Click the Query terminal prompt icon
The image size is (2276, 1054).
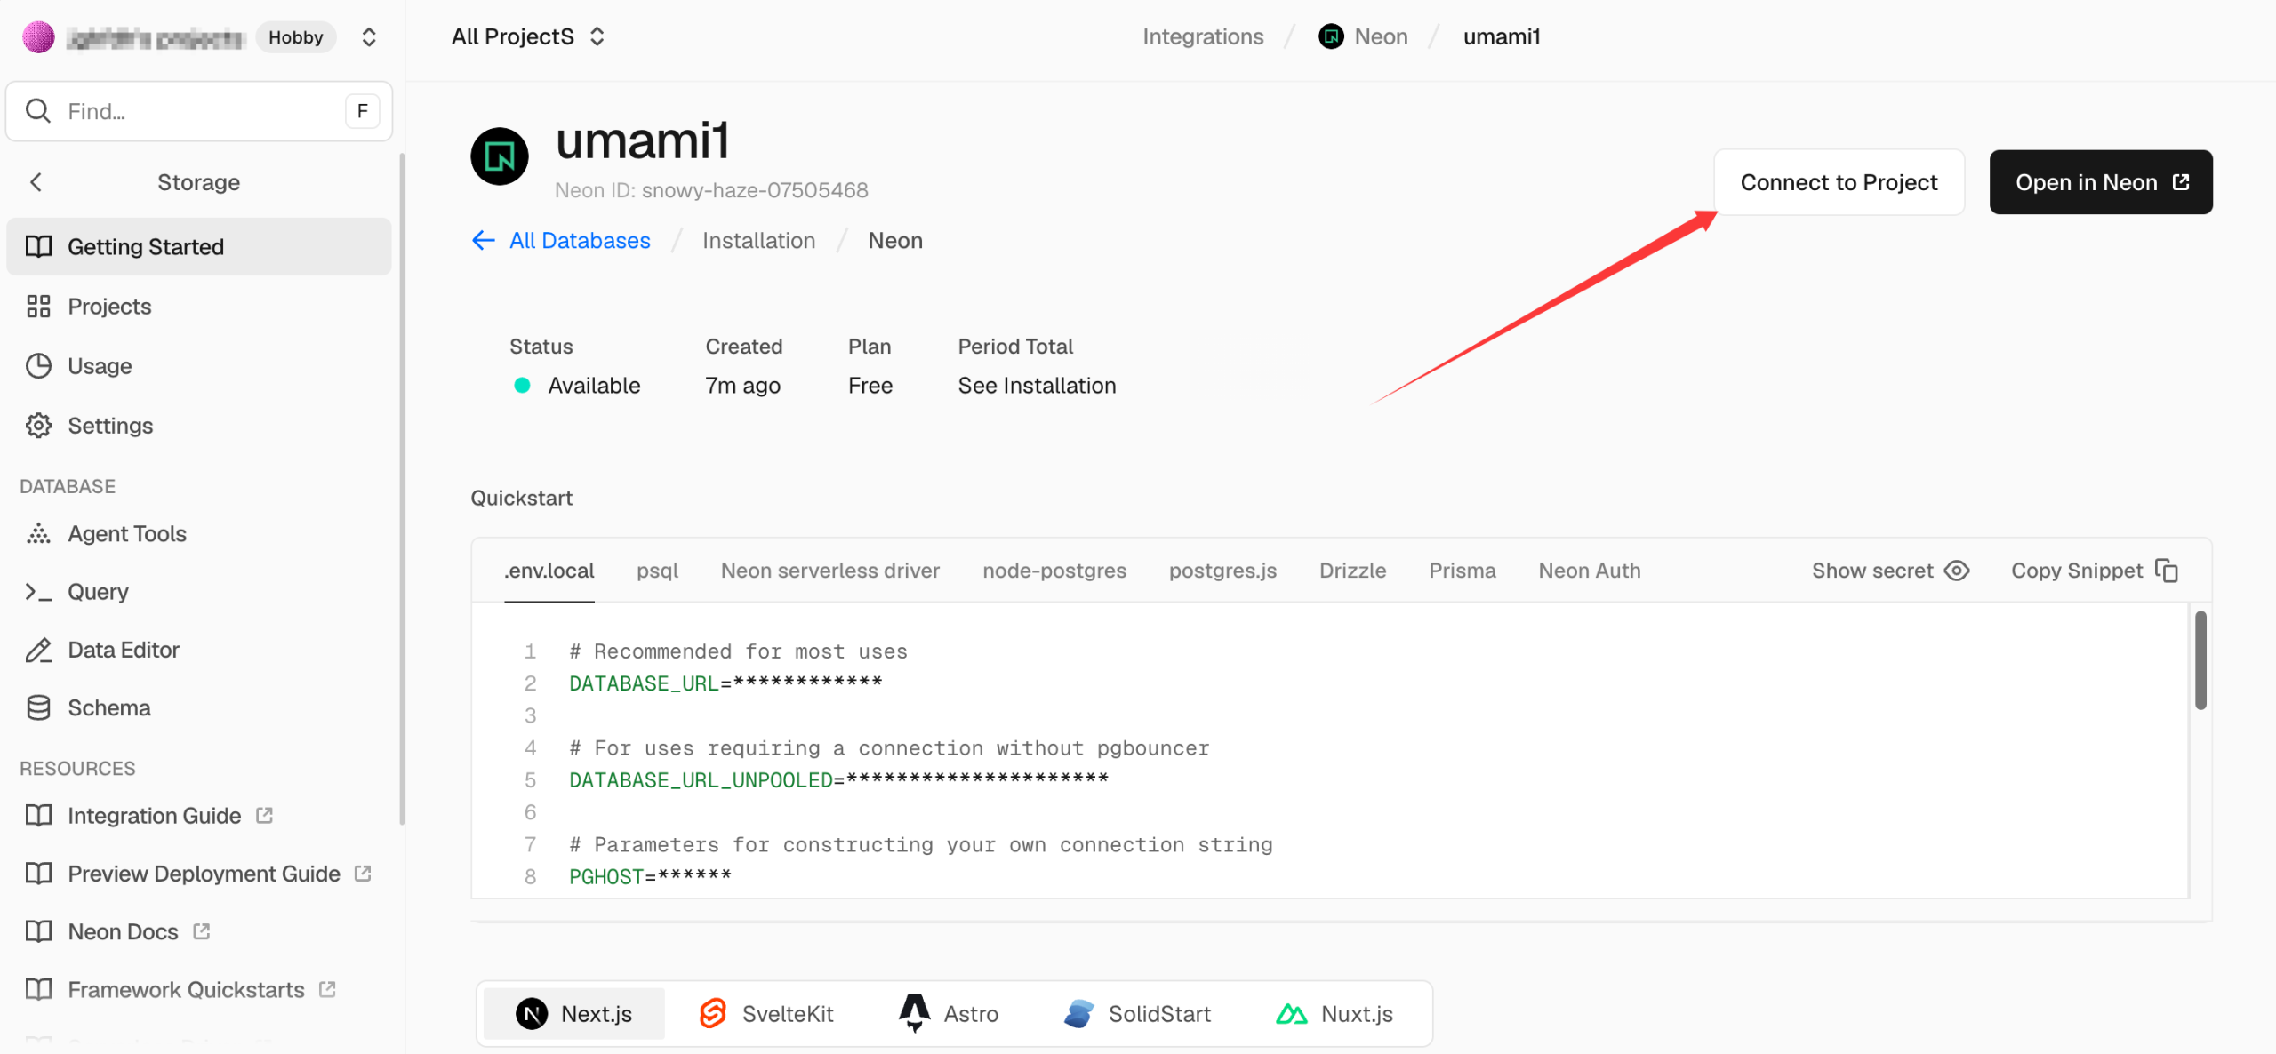[x=38, y=592]
